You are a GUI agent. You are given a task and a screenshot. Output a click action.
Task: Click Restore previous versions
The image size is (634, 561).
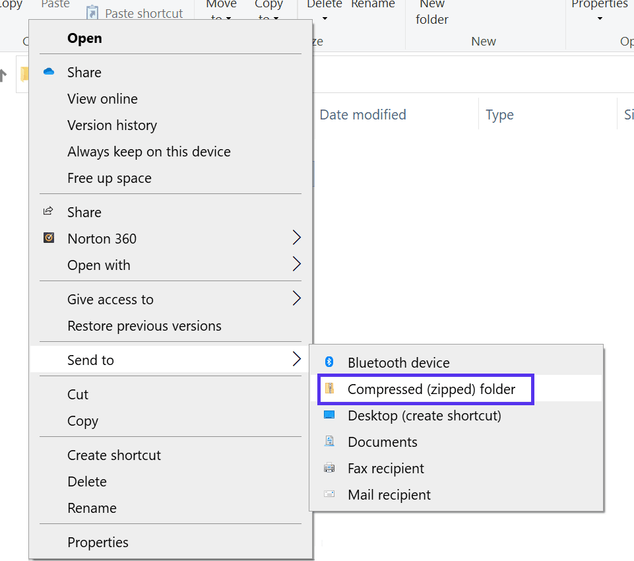pyautogui.click(x=144, y=325)
